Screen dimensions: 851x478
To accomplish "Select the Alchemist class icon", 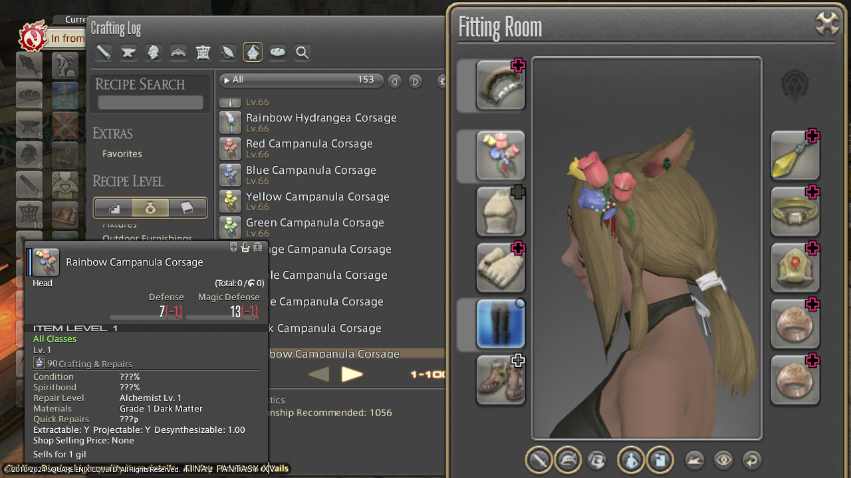I will (253, 52).
